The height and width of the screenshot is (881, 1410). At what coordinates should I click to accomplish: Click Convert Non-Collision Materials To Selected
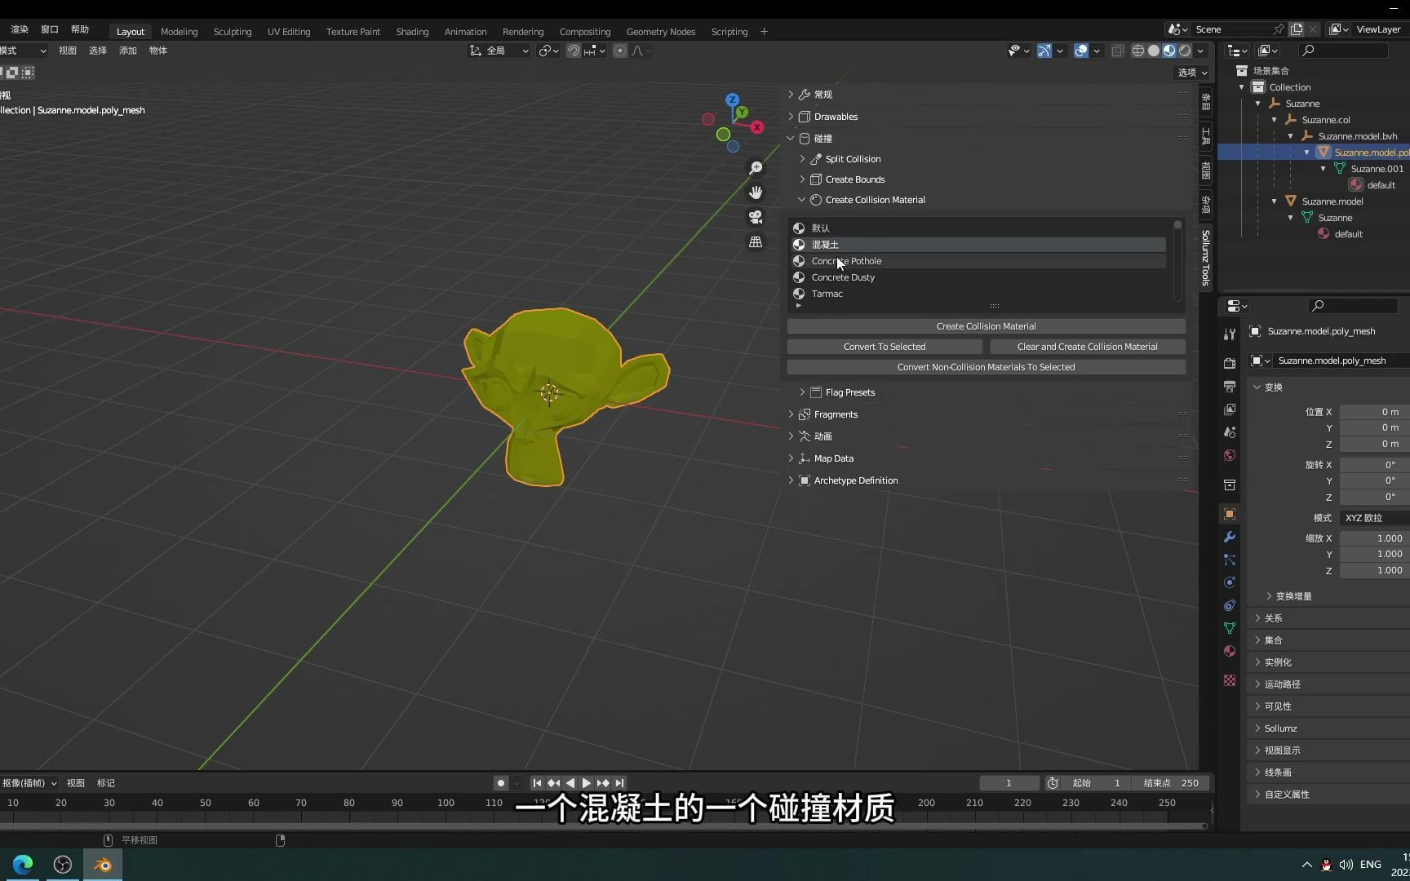coord(986,367)
